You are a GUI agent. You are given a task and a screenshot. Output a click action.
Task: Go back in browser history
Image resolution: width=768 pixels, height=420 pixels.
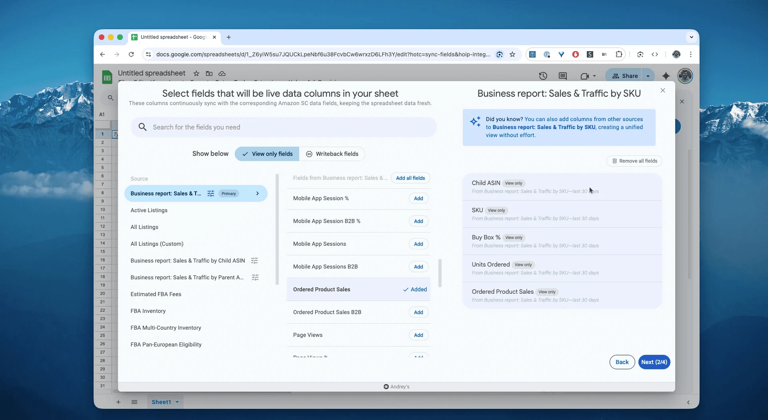102,54
